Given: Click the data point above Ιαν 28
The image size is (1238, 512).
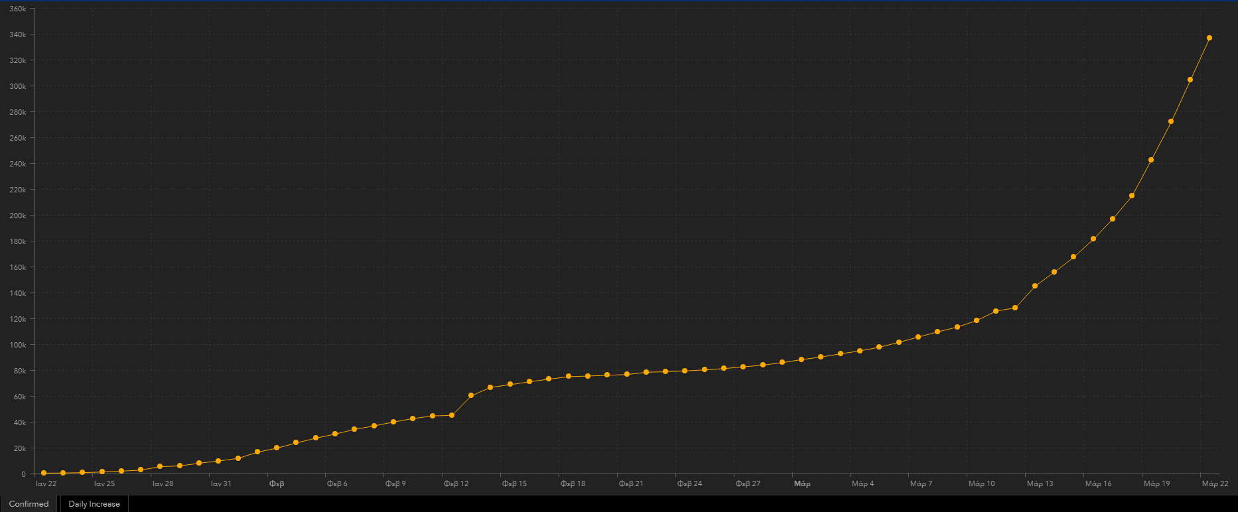Looking at the screenshot, I should (160, 466).
